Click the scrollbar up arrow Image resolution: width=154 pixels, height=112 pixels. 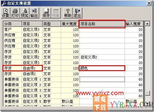147,24
